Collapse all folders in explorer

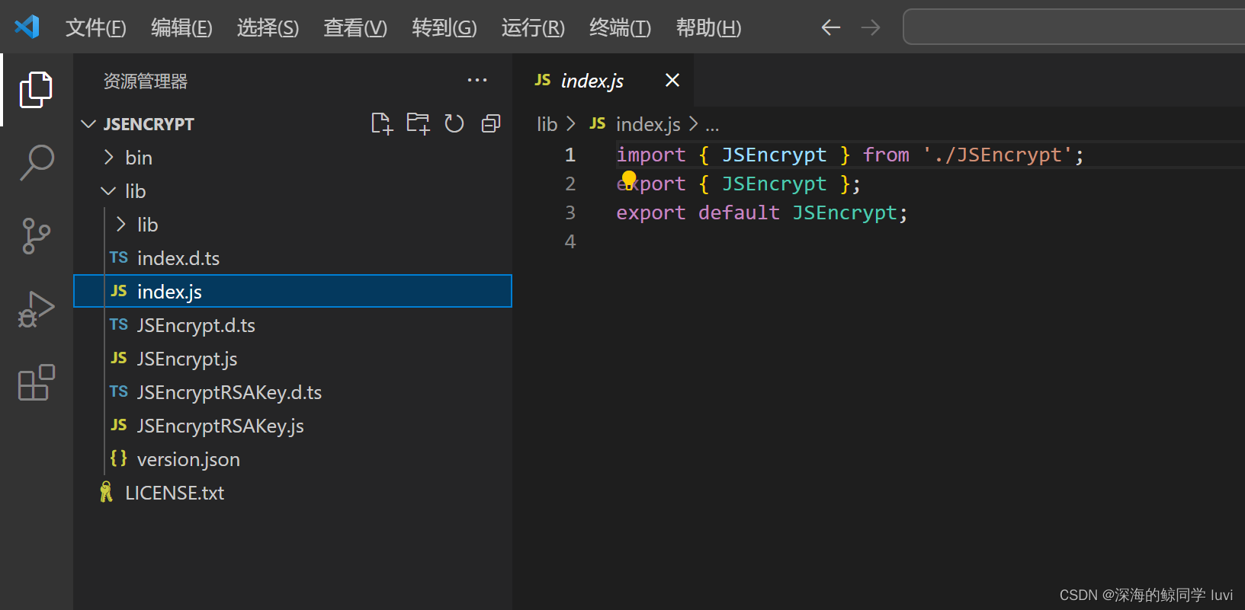click(491, 123)
